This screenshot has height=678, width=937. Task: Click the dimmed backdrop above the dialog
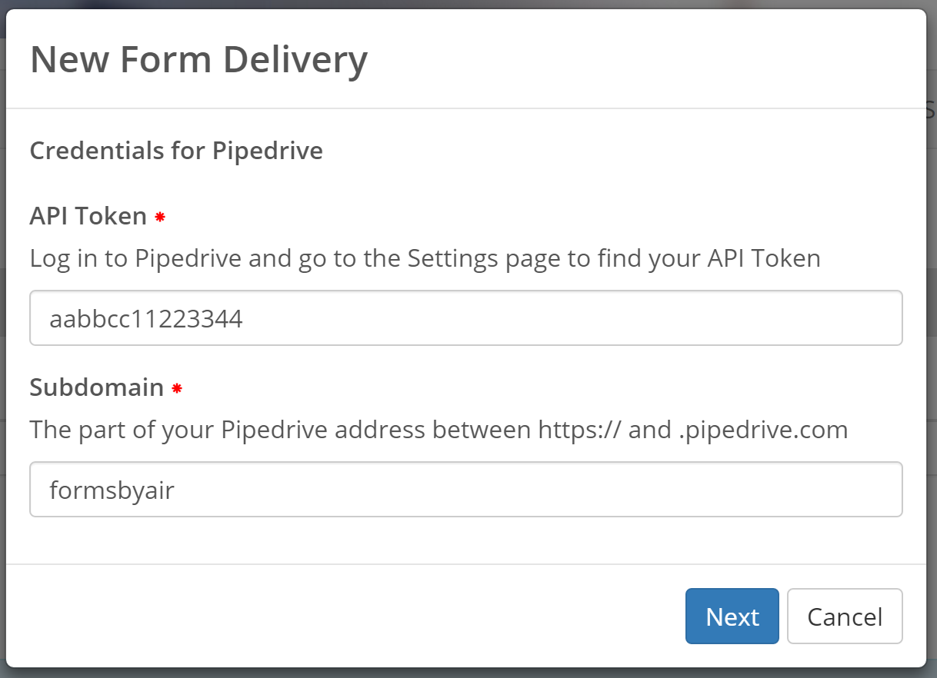[462, 4]
